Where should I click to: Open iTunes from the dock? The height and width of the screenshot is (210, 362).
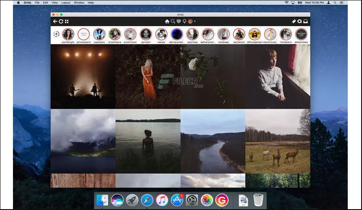(162, 200)
